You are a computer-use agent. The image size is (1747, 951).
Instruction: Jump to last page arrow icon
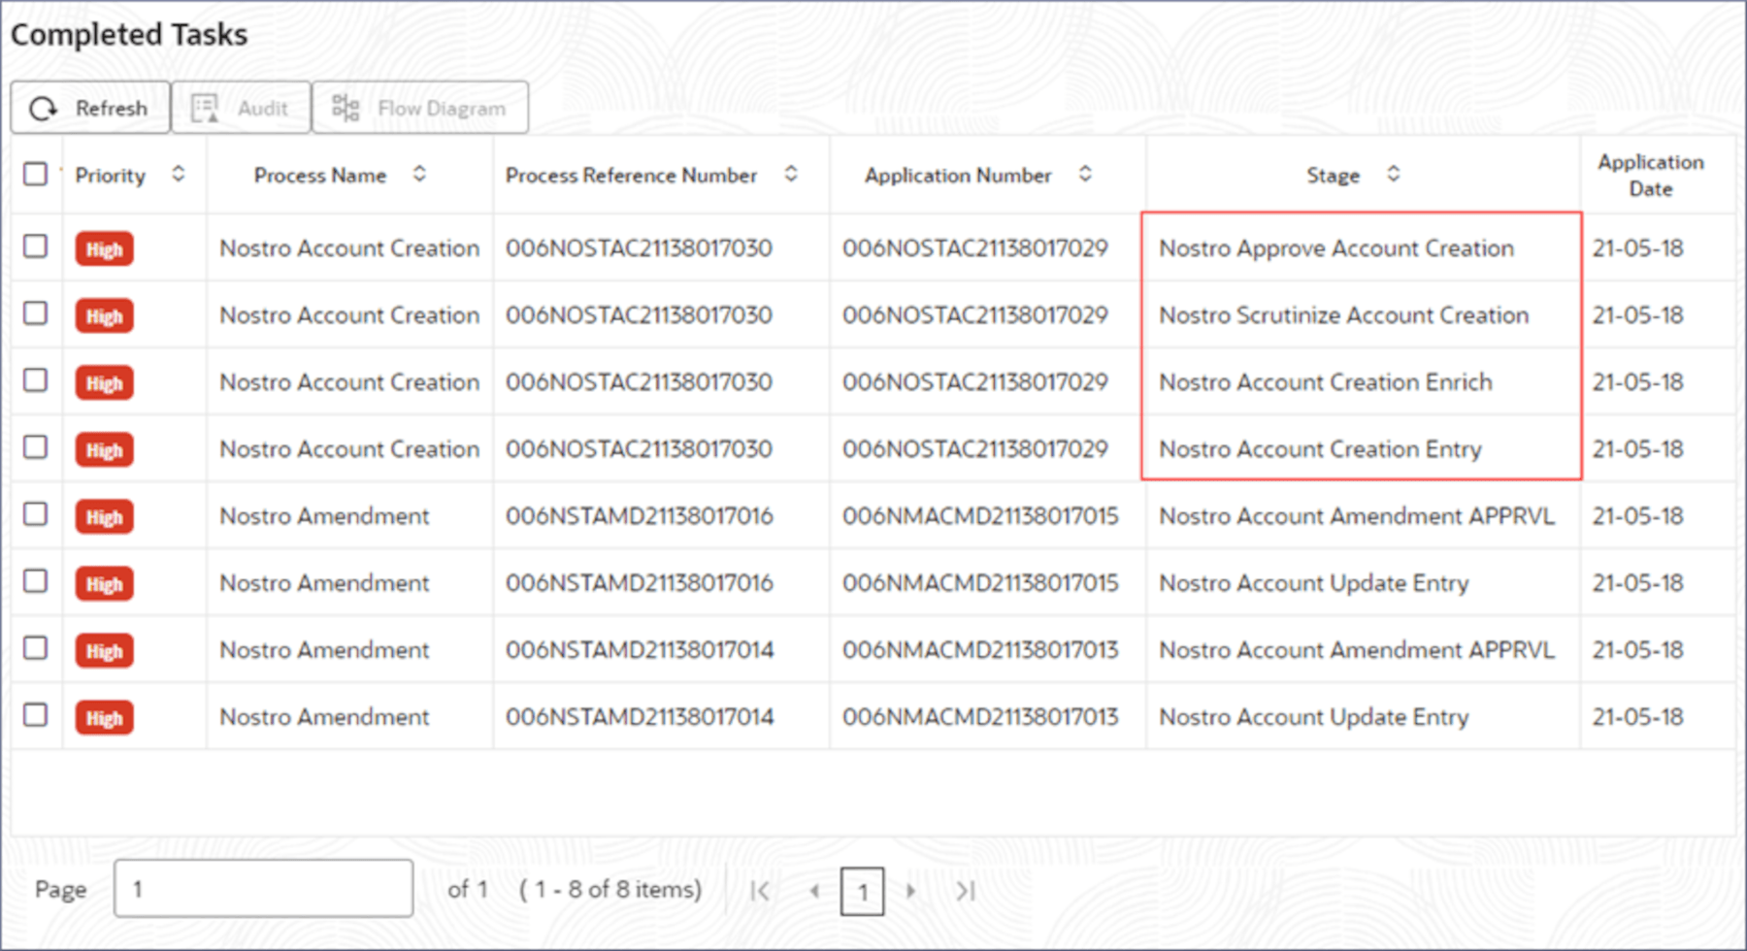coord(965,891)
